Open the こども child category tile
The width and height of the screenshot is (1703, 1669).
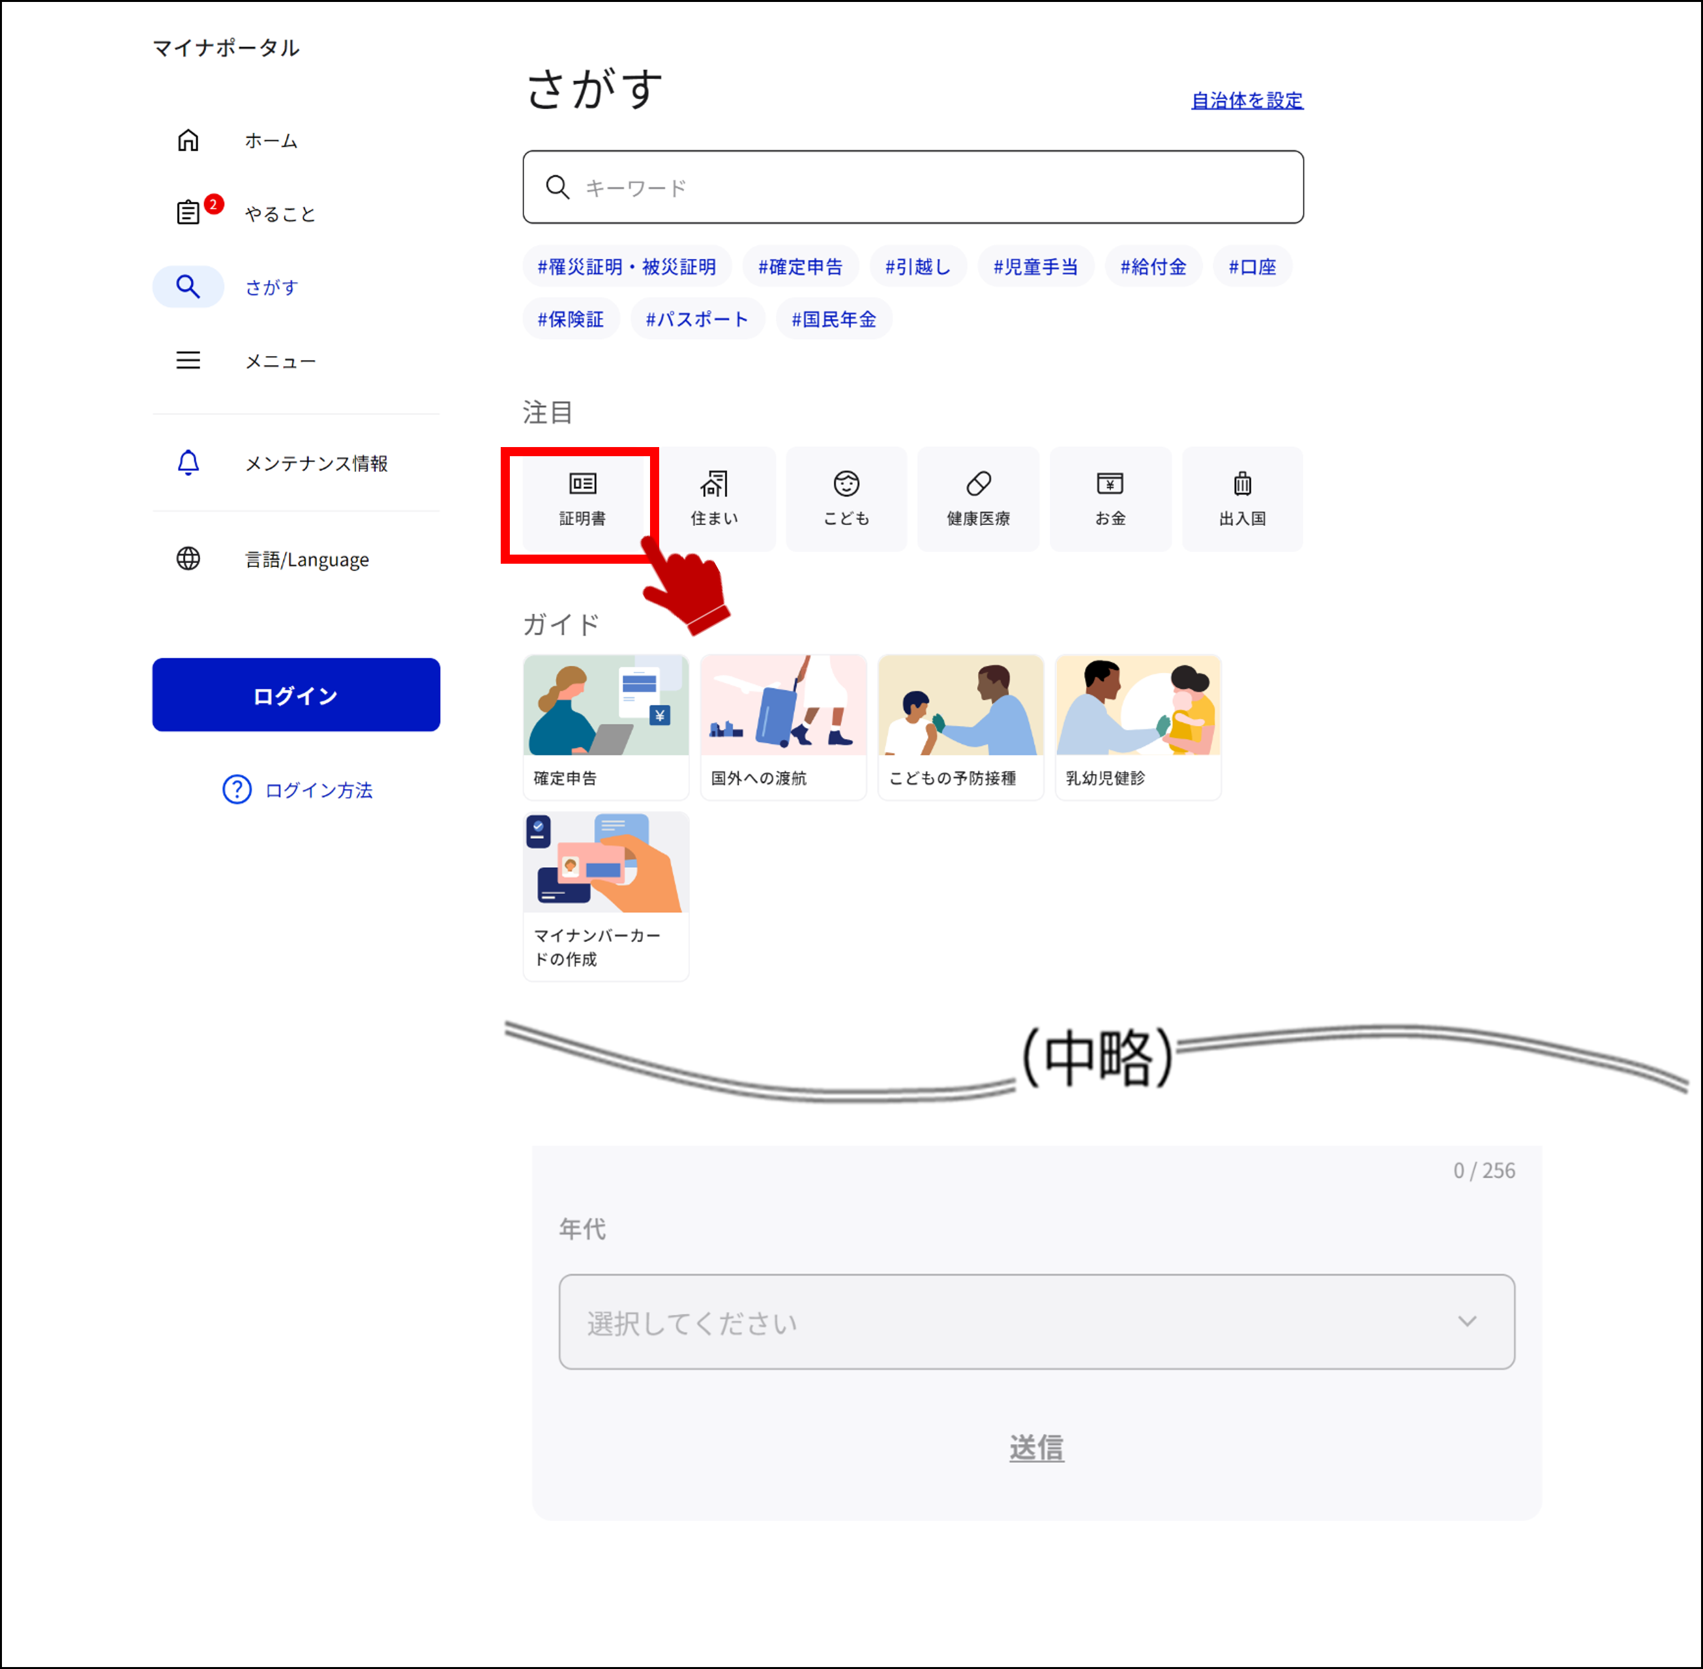tap(846, 499)
